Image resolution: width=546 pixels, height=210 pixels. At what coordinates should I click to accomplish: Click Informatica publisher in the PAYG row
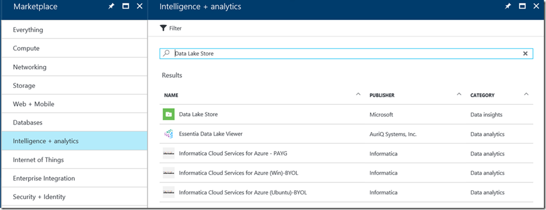point(383,154)
